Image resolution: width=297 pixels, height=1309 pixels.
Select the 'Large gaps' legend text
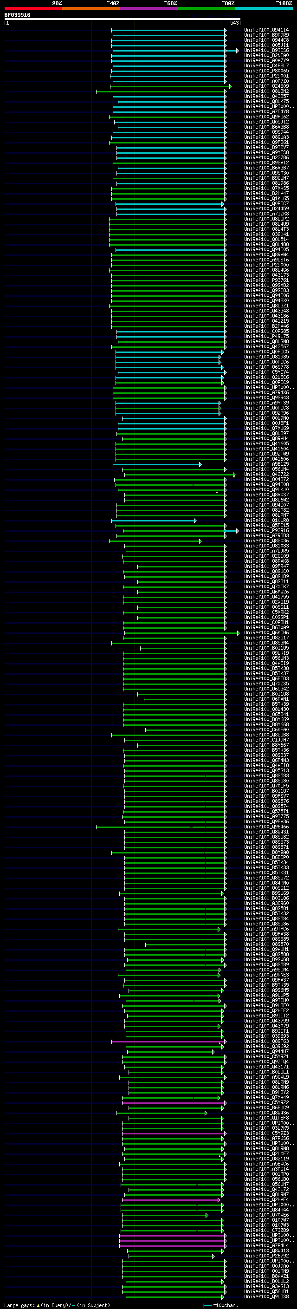(x=19, y=1305)
